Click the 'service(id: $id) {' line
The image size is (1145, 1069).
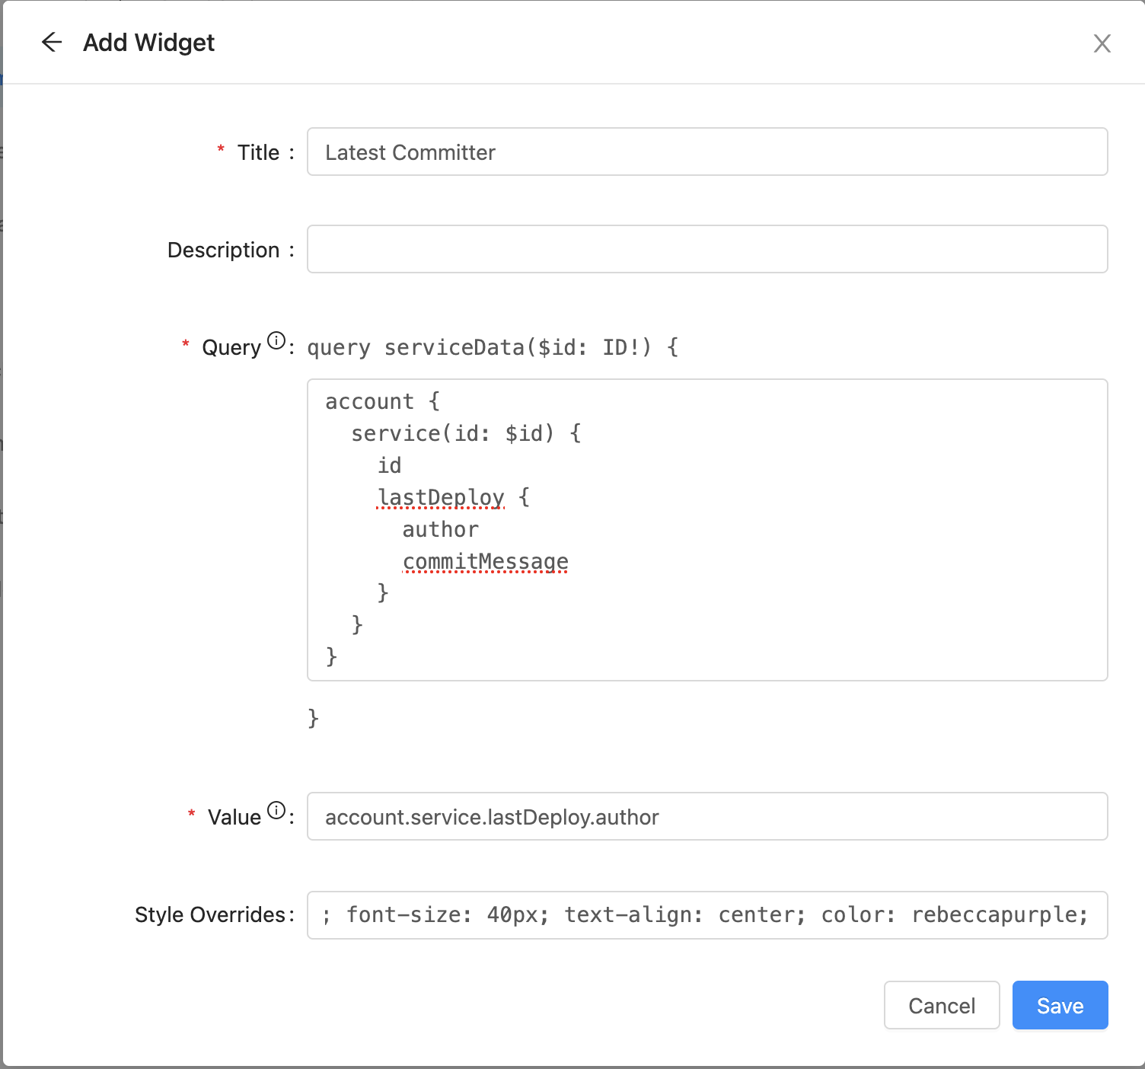tap(466, 433)
